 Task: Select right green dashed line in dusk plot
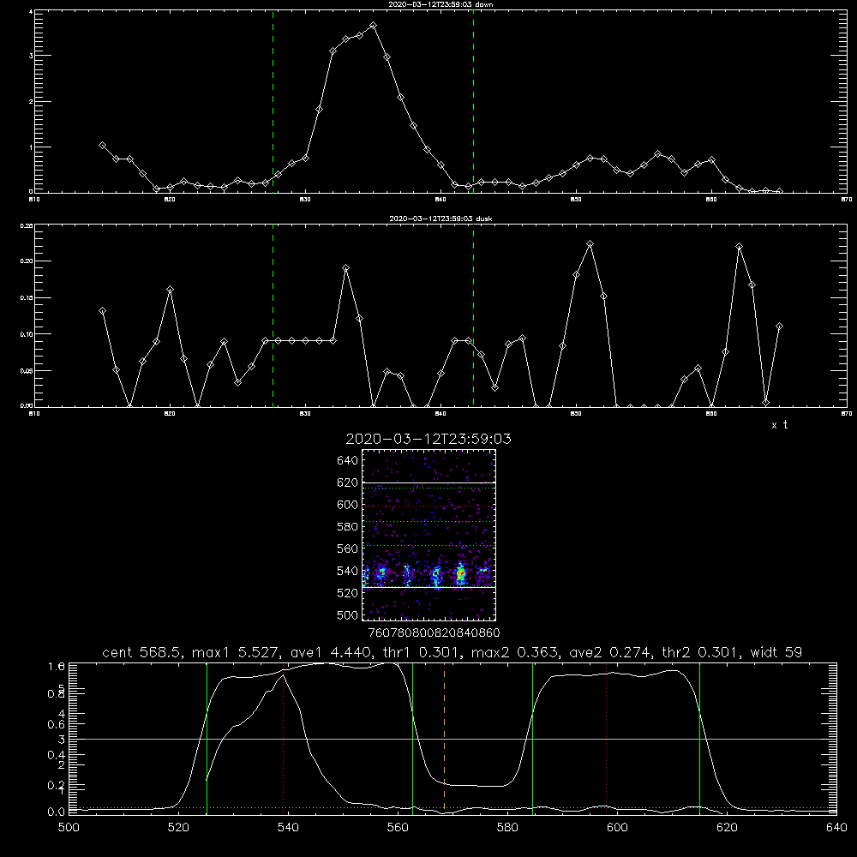click(473, 315)
